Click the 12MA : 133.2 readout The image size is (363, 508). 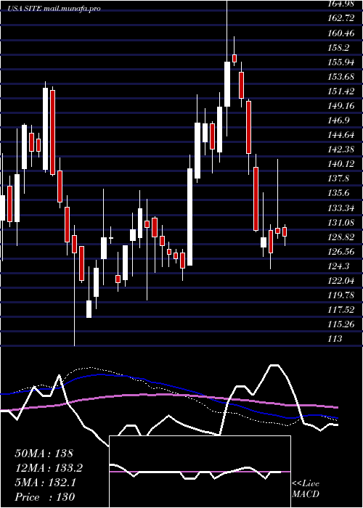pyautogui.click(x=49, y=468)
